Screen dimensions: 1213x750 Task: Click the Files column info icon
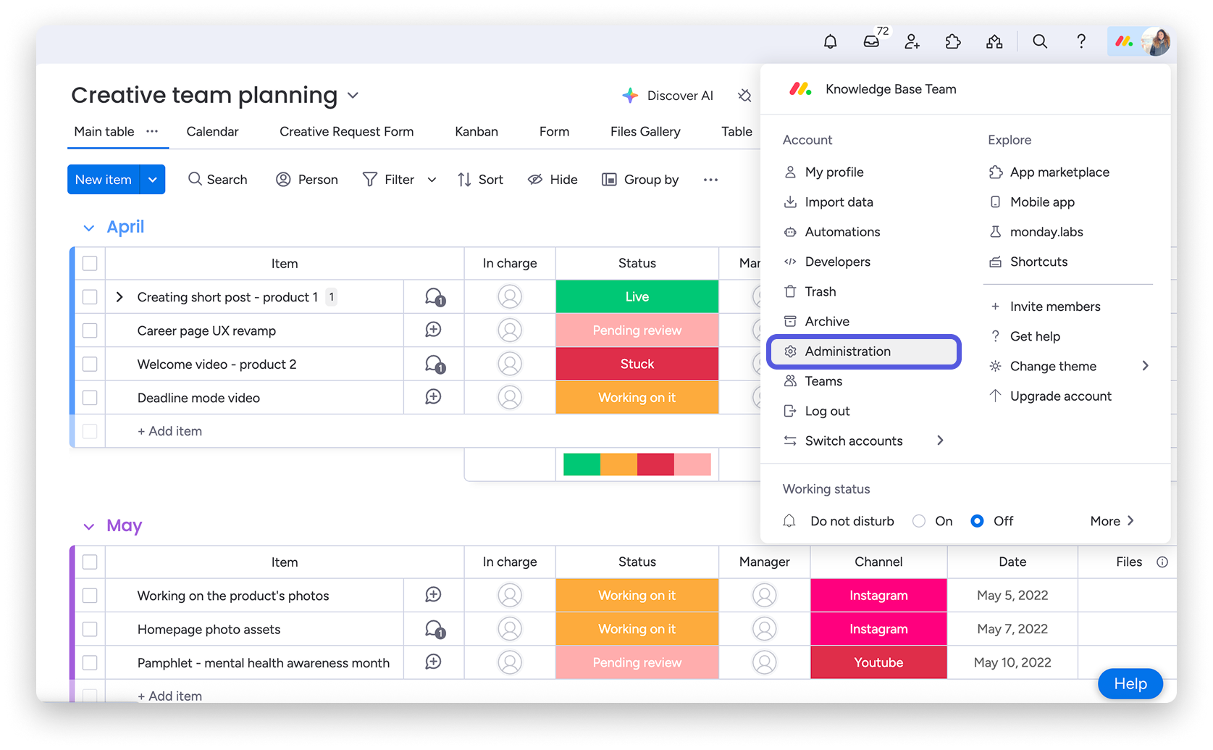[x=1162, y=562]
